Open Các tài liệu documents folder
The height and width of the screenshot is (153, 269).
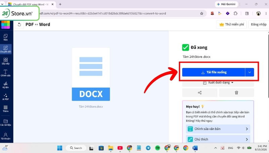pyautogui.click(x=5, y=122)
